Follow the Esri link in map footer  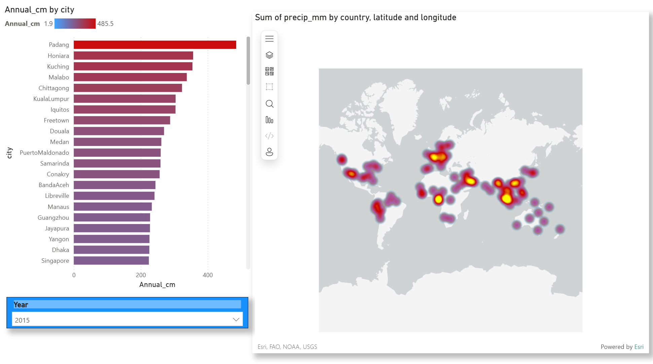coord(639,347)
